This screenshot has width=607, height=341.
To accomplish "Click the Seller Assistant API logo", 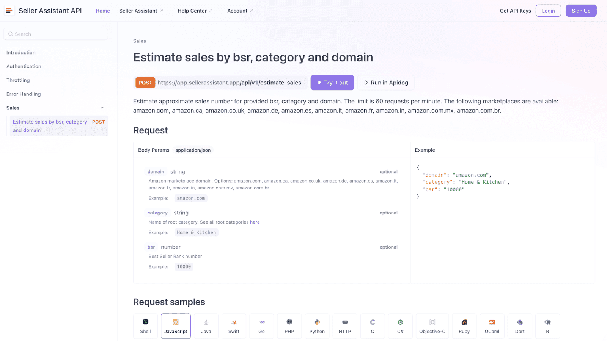I will point(43,11).
